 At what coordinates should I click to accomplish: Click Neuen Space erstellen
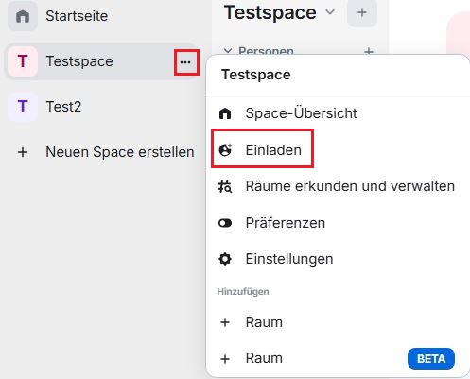(120, 152)
